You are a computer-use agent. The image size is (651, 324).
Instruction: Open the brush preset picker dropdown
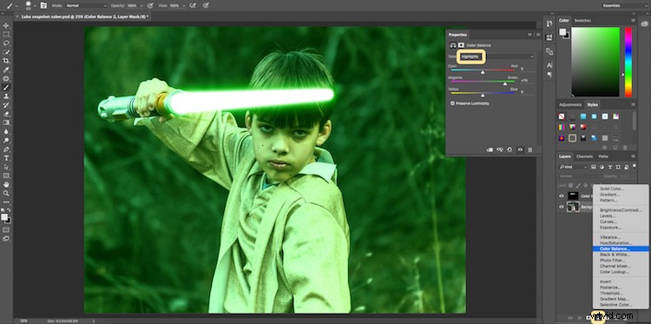[35, 6]
